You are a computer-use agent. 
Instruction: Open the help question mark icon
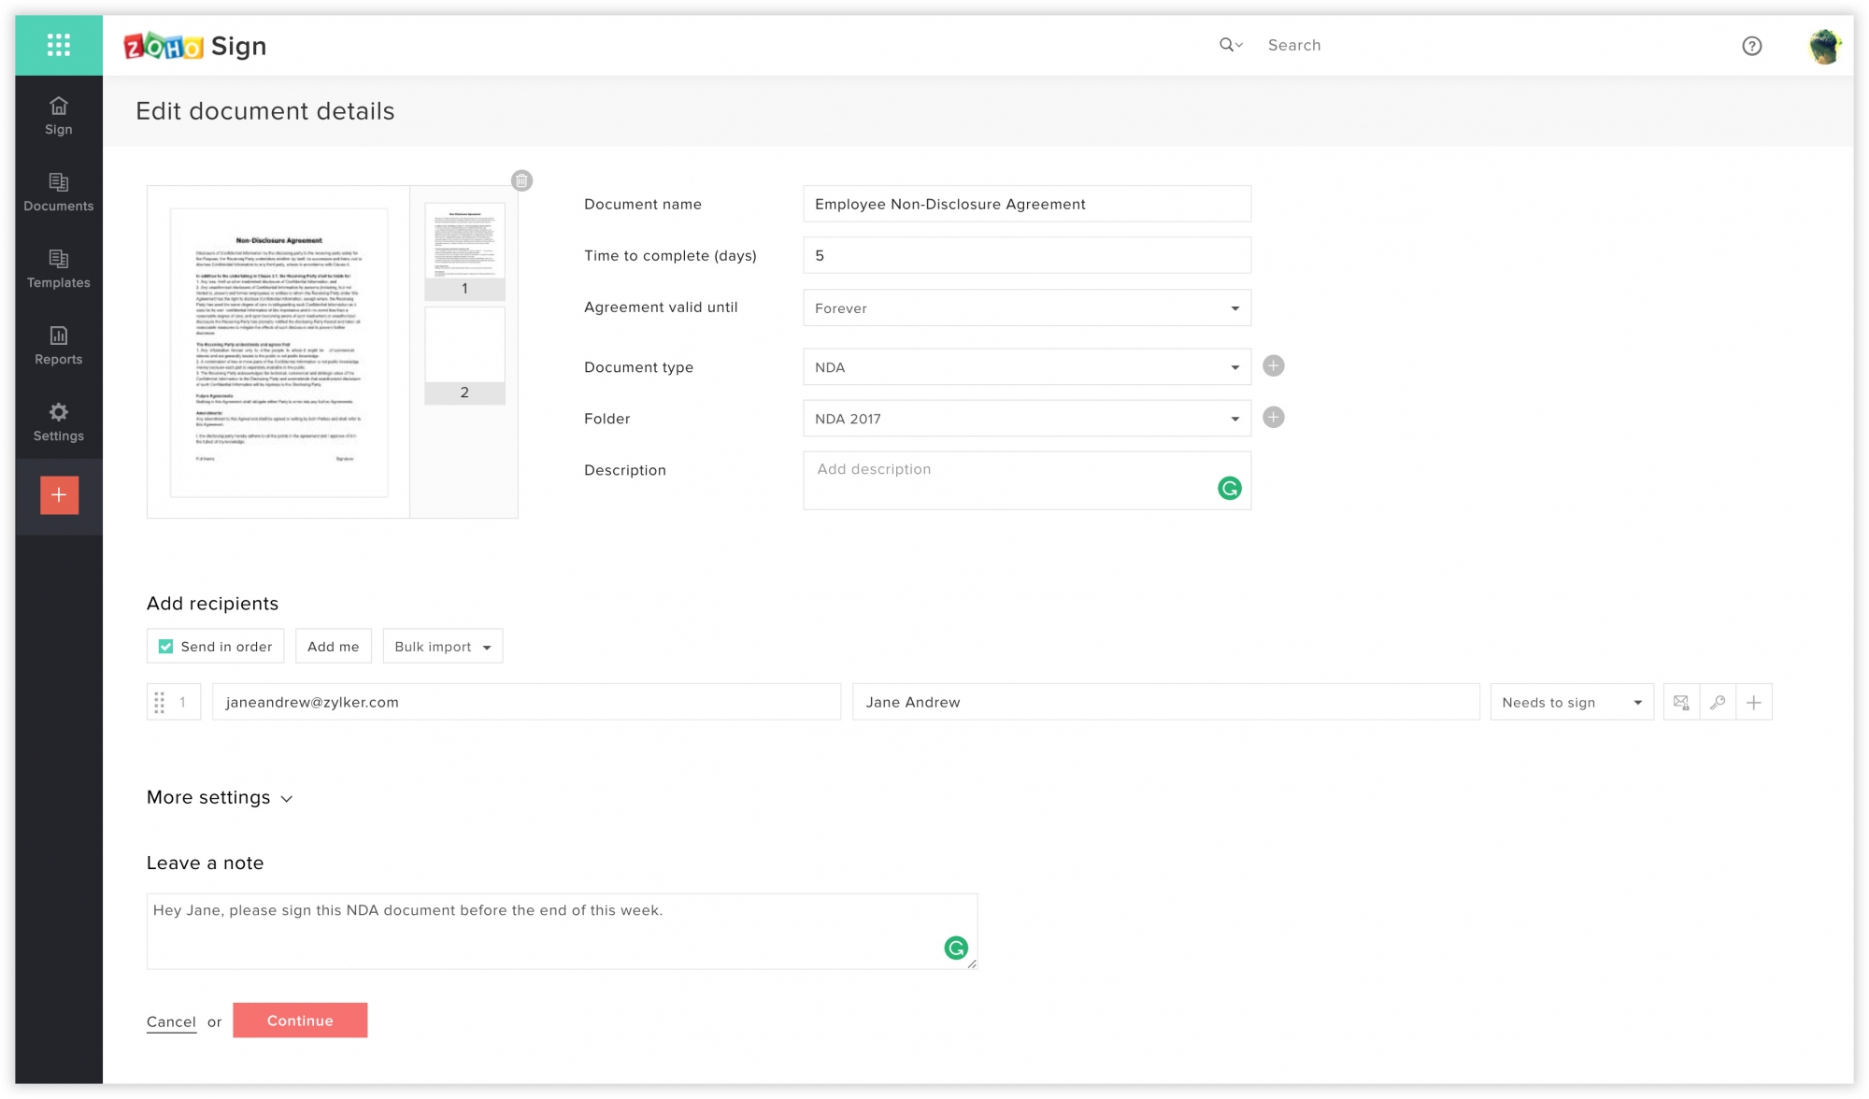(1752, 46)
